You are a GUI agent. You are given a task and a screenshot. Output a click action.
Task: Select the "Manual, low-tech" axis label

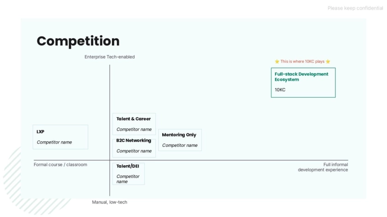point(110,202)
